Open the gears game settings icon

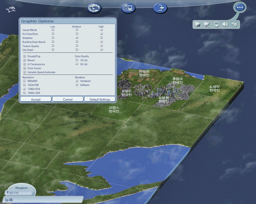click(235, 24)
